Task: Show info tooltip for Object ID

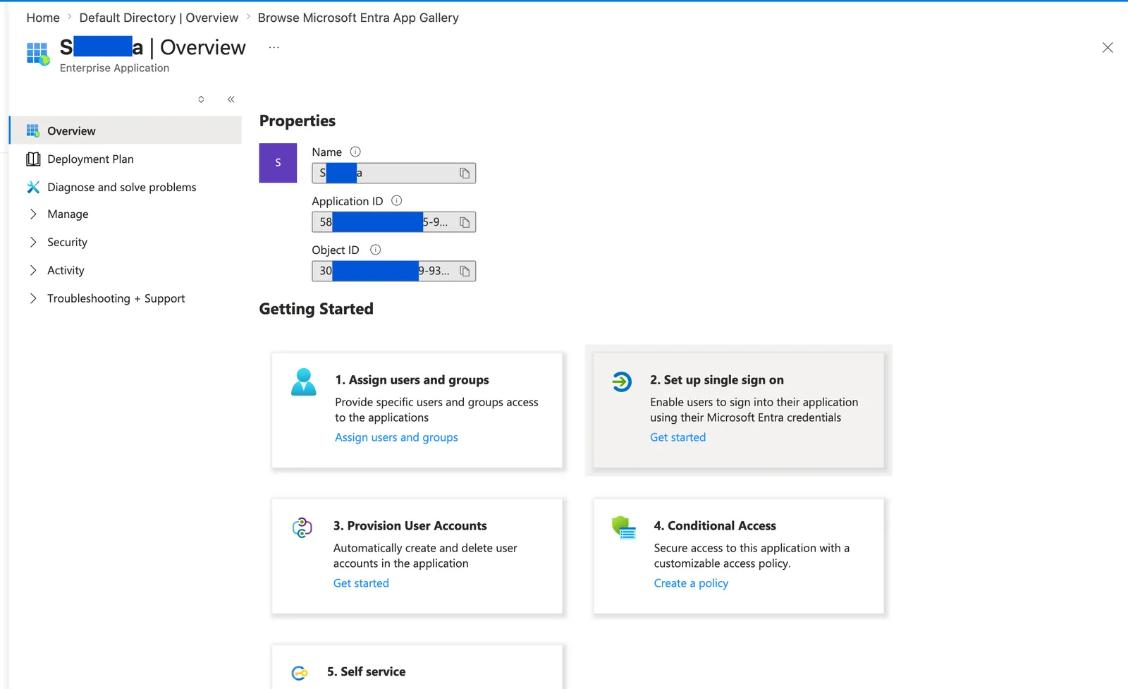Action: tap(376, 250)
